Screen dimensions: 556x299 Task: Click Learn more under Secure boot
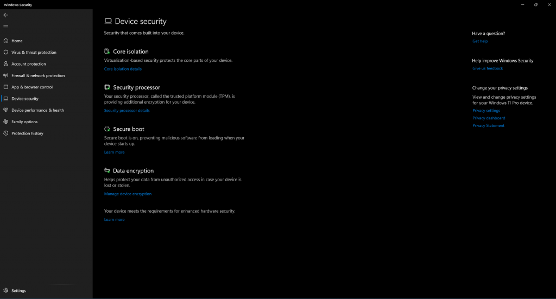(x=114, y=152)
